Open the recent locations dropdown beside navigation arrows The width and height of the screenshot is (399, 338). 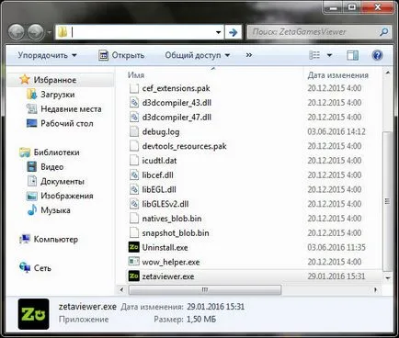[49, 32]
